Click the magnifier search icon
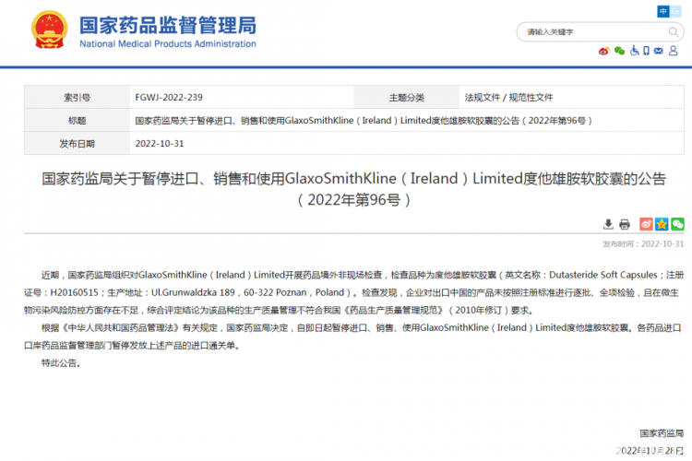Viewport: 692px width, 461px height. 673,31
